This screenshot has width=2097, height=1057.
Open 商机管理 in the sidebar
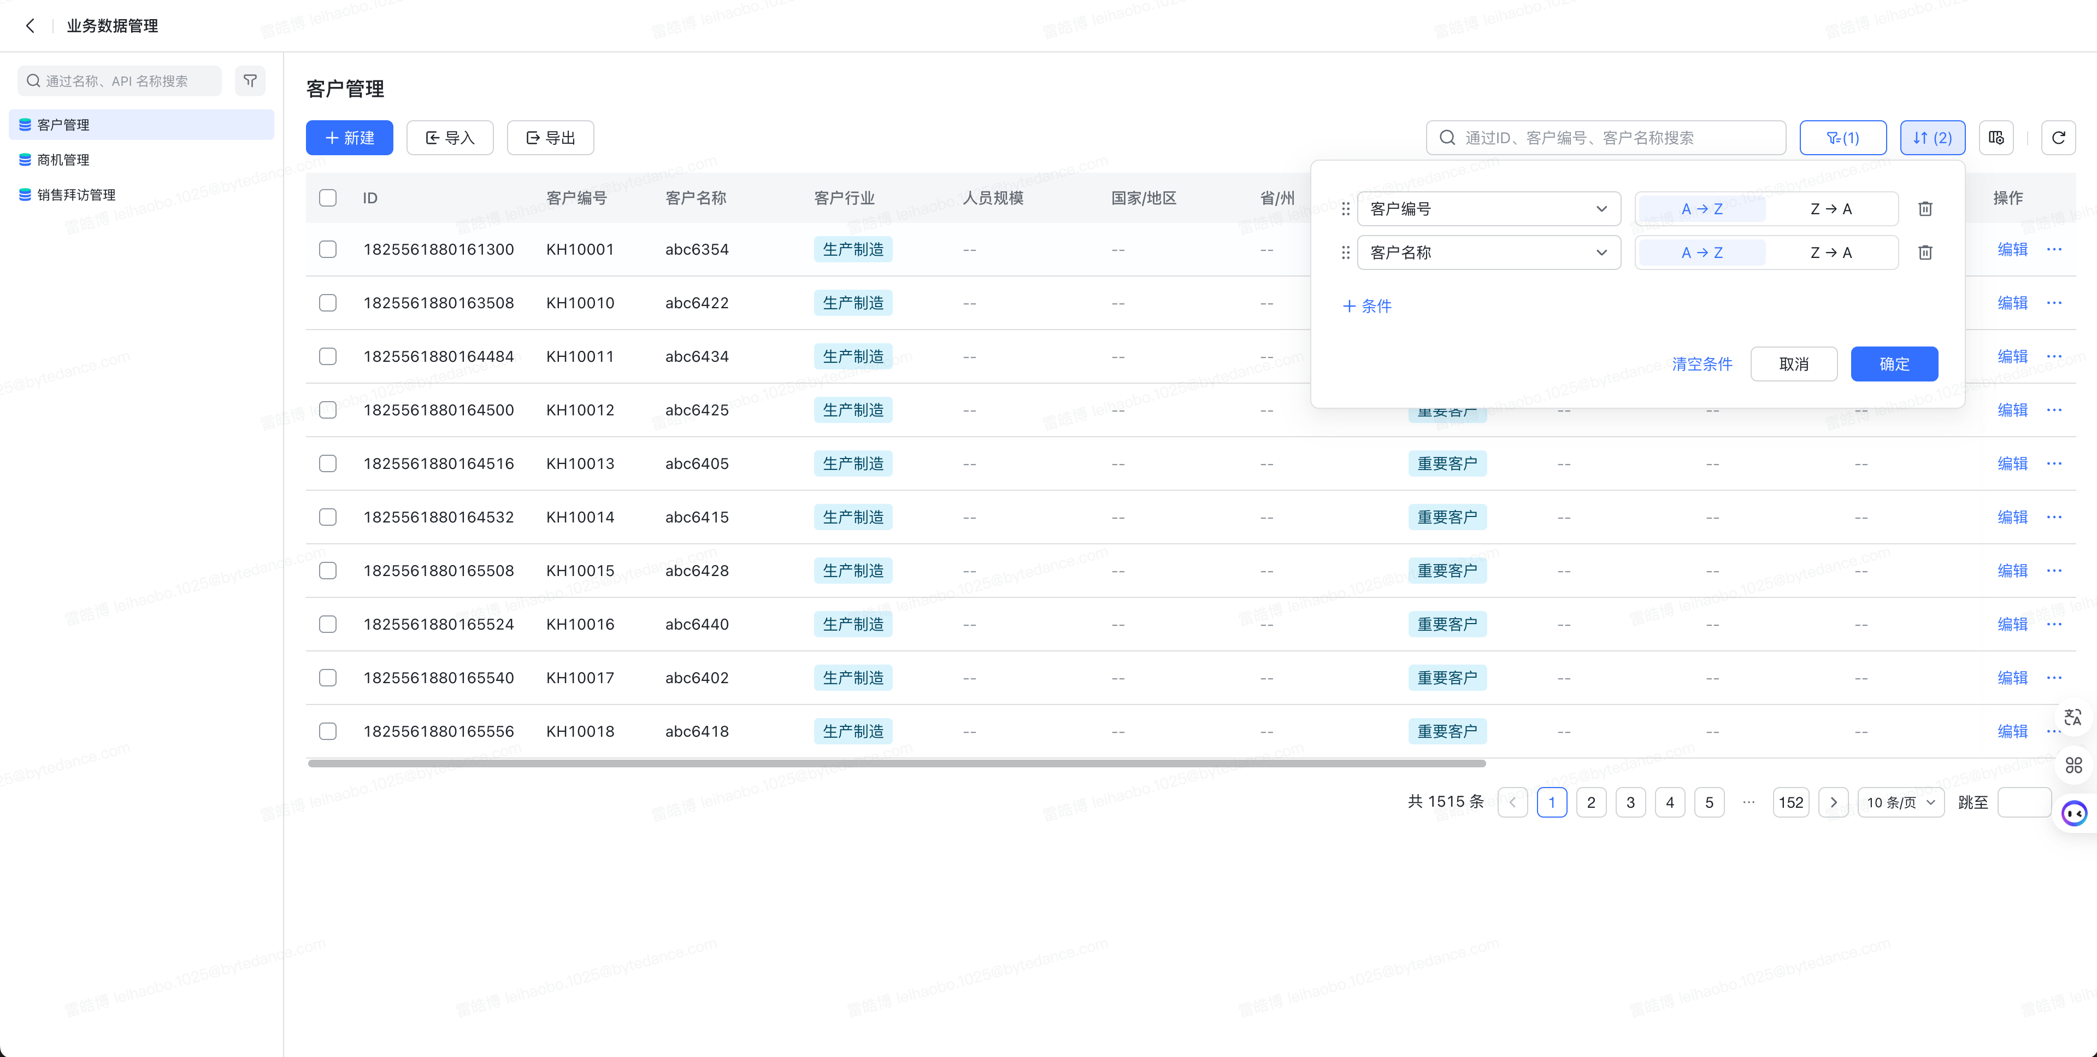63,160
